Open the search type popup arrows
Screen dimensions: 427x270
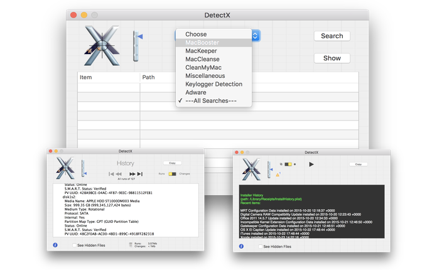[255, 36]
